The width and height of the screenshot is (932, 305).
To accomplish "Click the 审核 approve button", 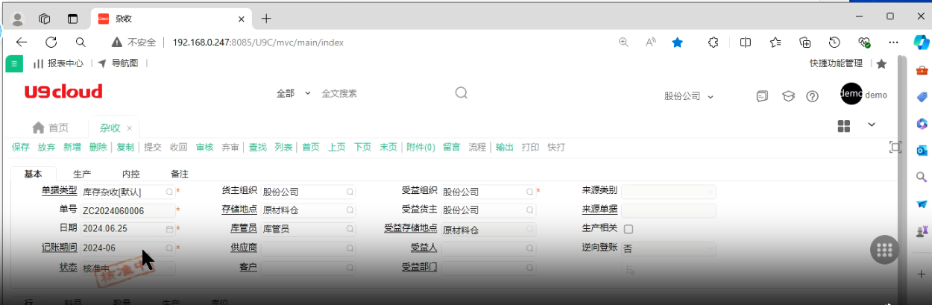I will 204,148.
